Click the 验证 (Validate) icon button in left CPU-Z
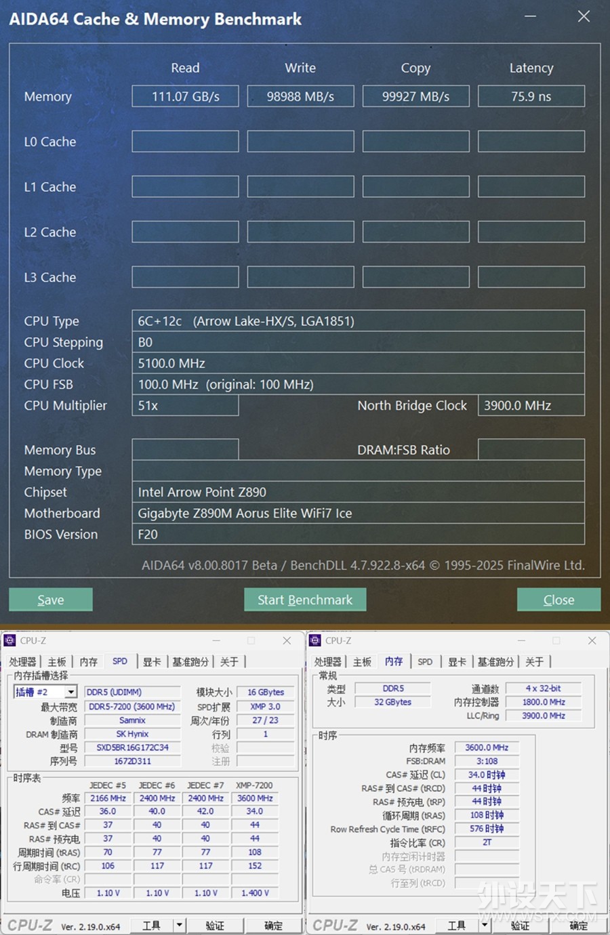Viewport: 610px width, 935px height. click(x=216, y=926)
